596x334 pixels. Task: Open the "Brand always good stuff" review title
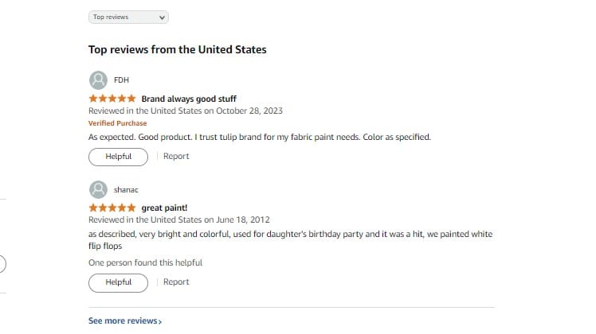(x=188, y=99)
